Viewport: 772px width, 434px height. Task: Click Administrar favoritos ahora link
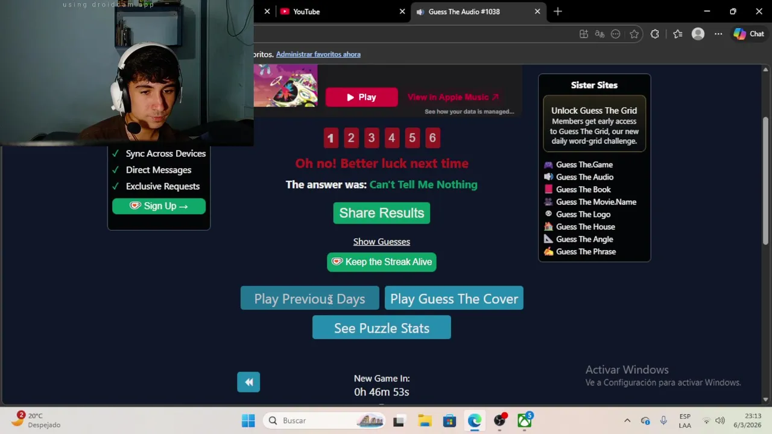pyautogui.click(x=318, y=54)
